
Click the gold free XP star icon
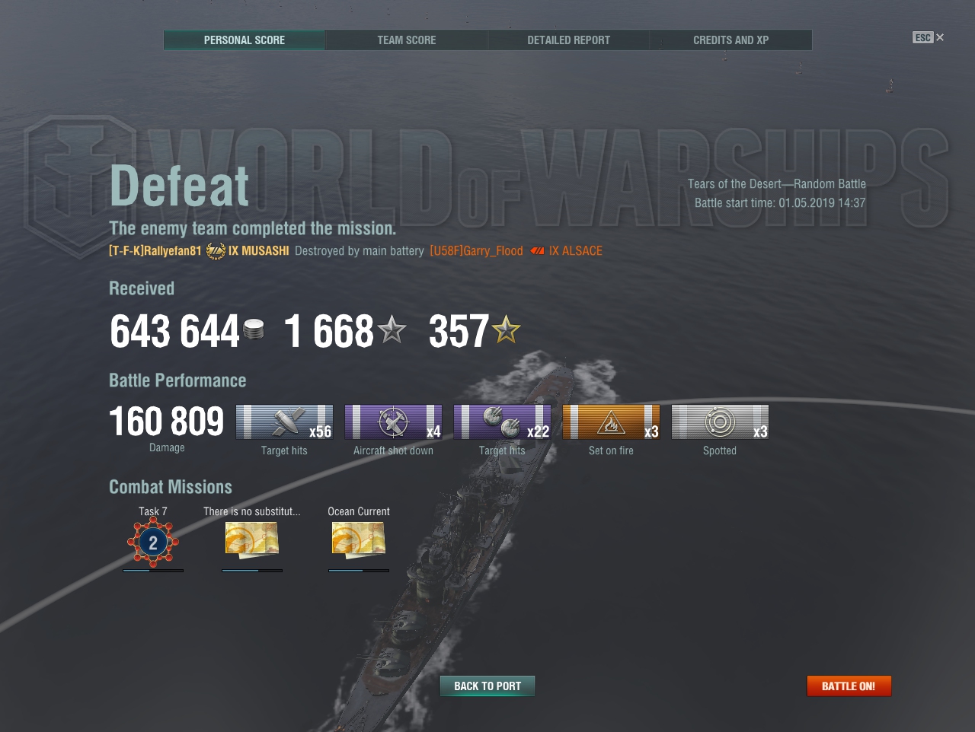(506, 330)
